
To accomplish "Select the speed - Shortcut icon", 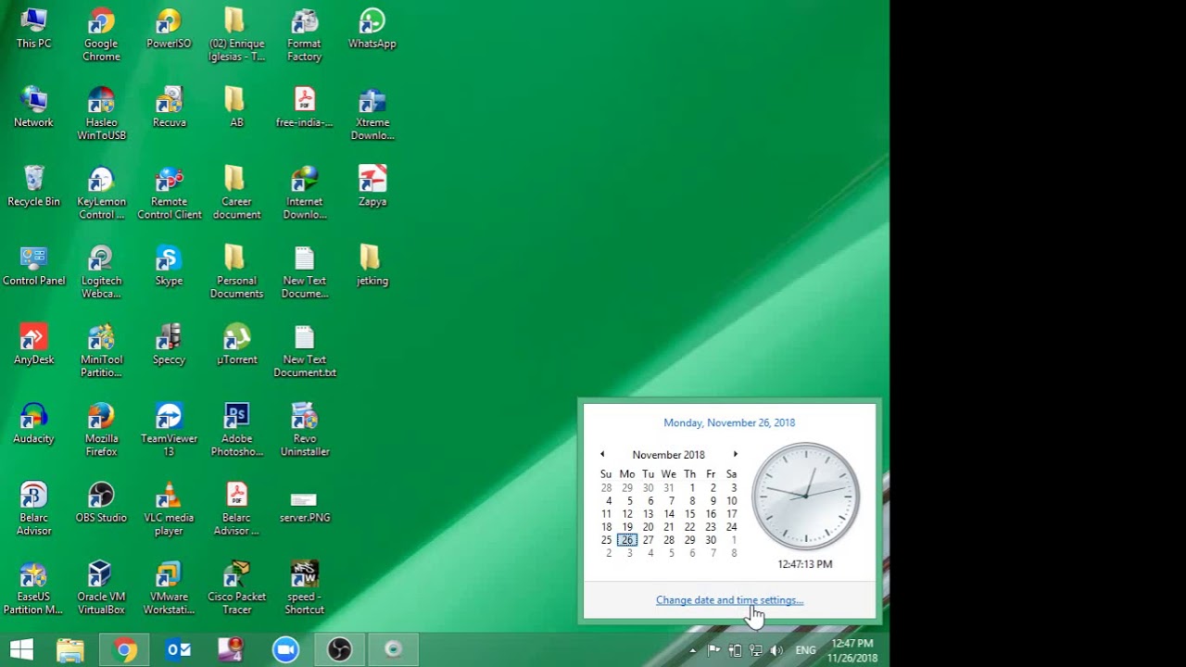I will coord(304,588).
